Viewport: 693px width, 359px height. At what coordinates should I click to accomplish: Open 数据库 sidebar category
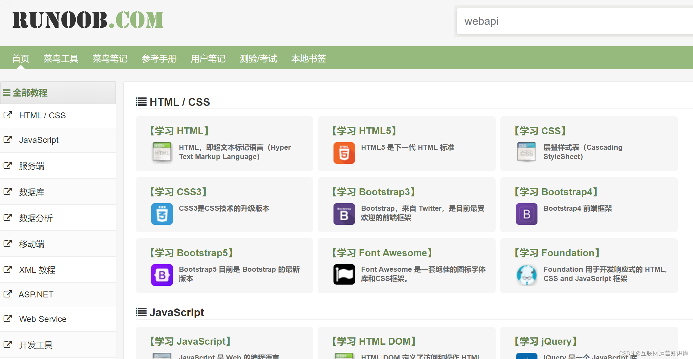pos(32,192)
